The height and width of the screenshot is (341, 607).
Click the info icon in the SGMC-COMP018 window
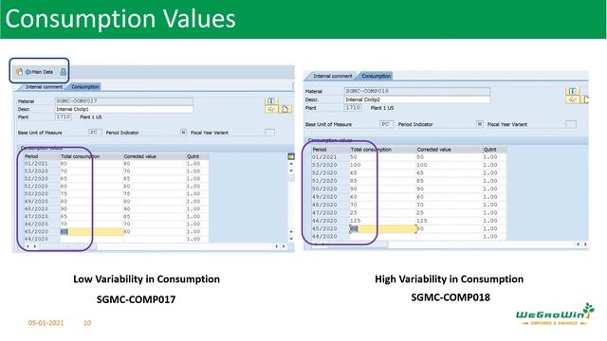(572, 91)
